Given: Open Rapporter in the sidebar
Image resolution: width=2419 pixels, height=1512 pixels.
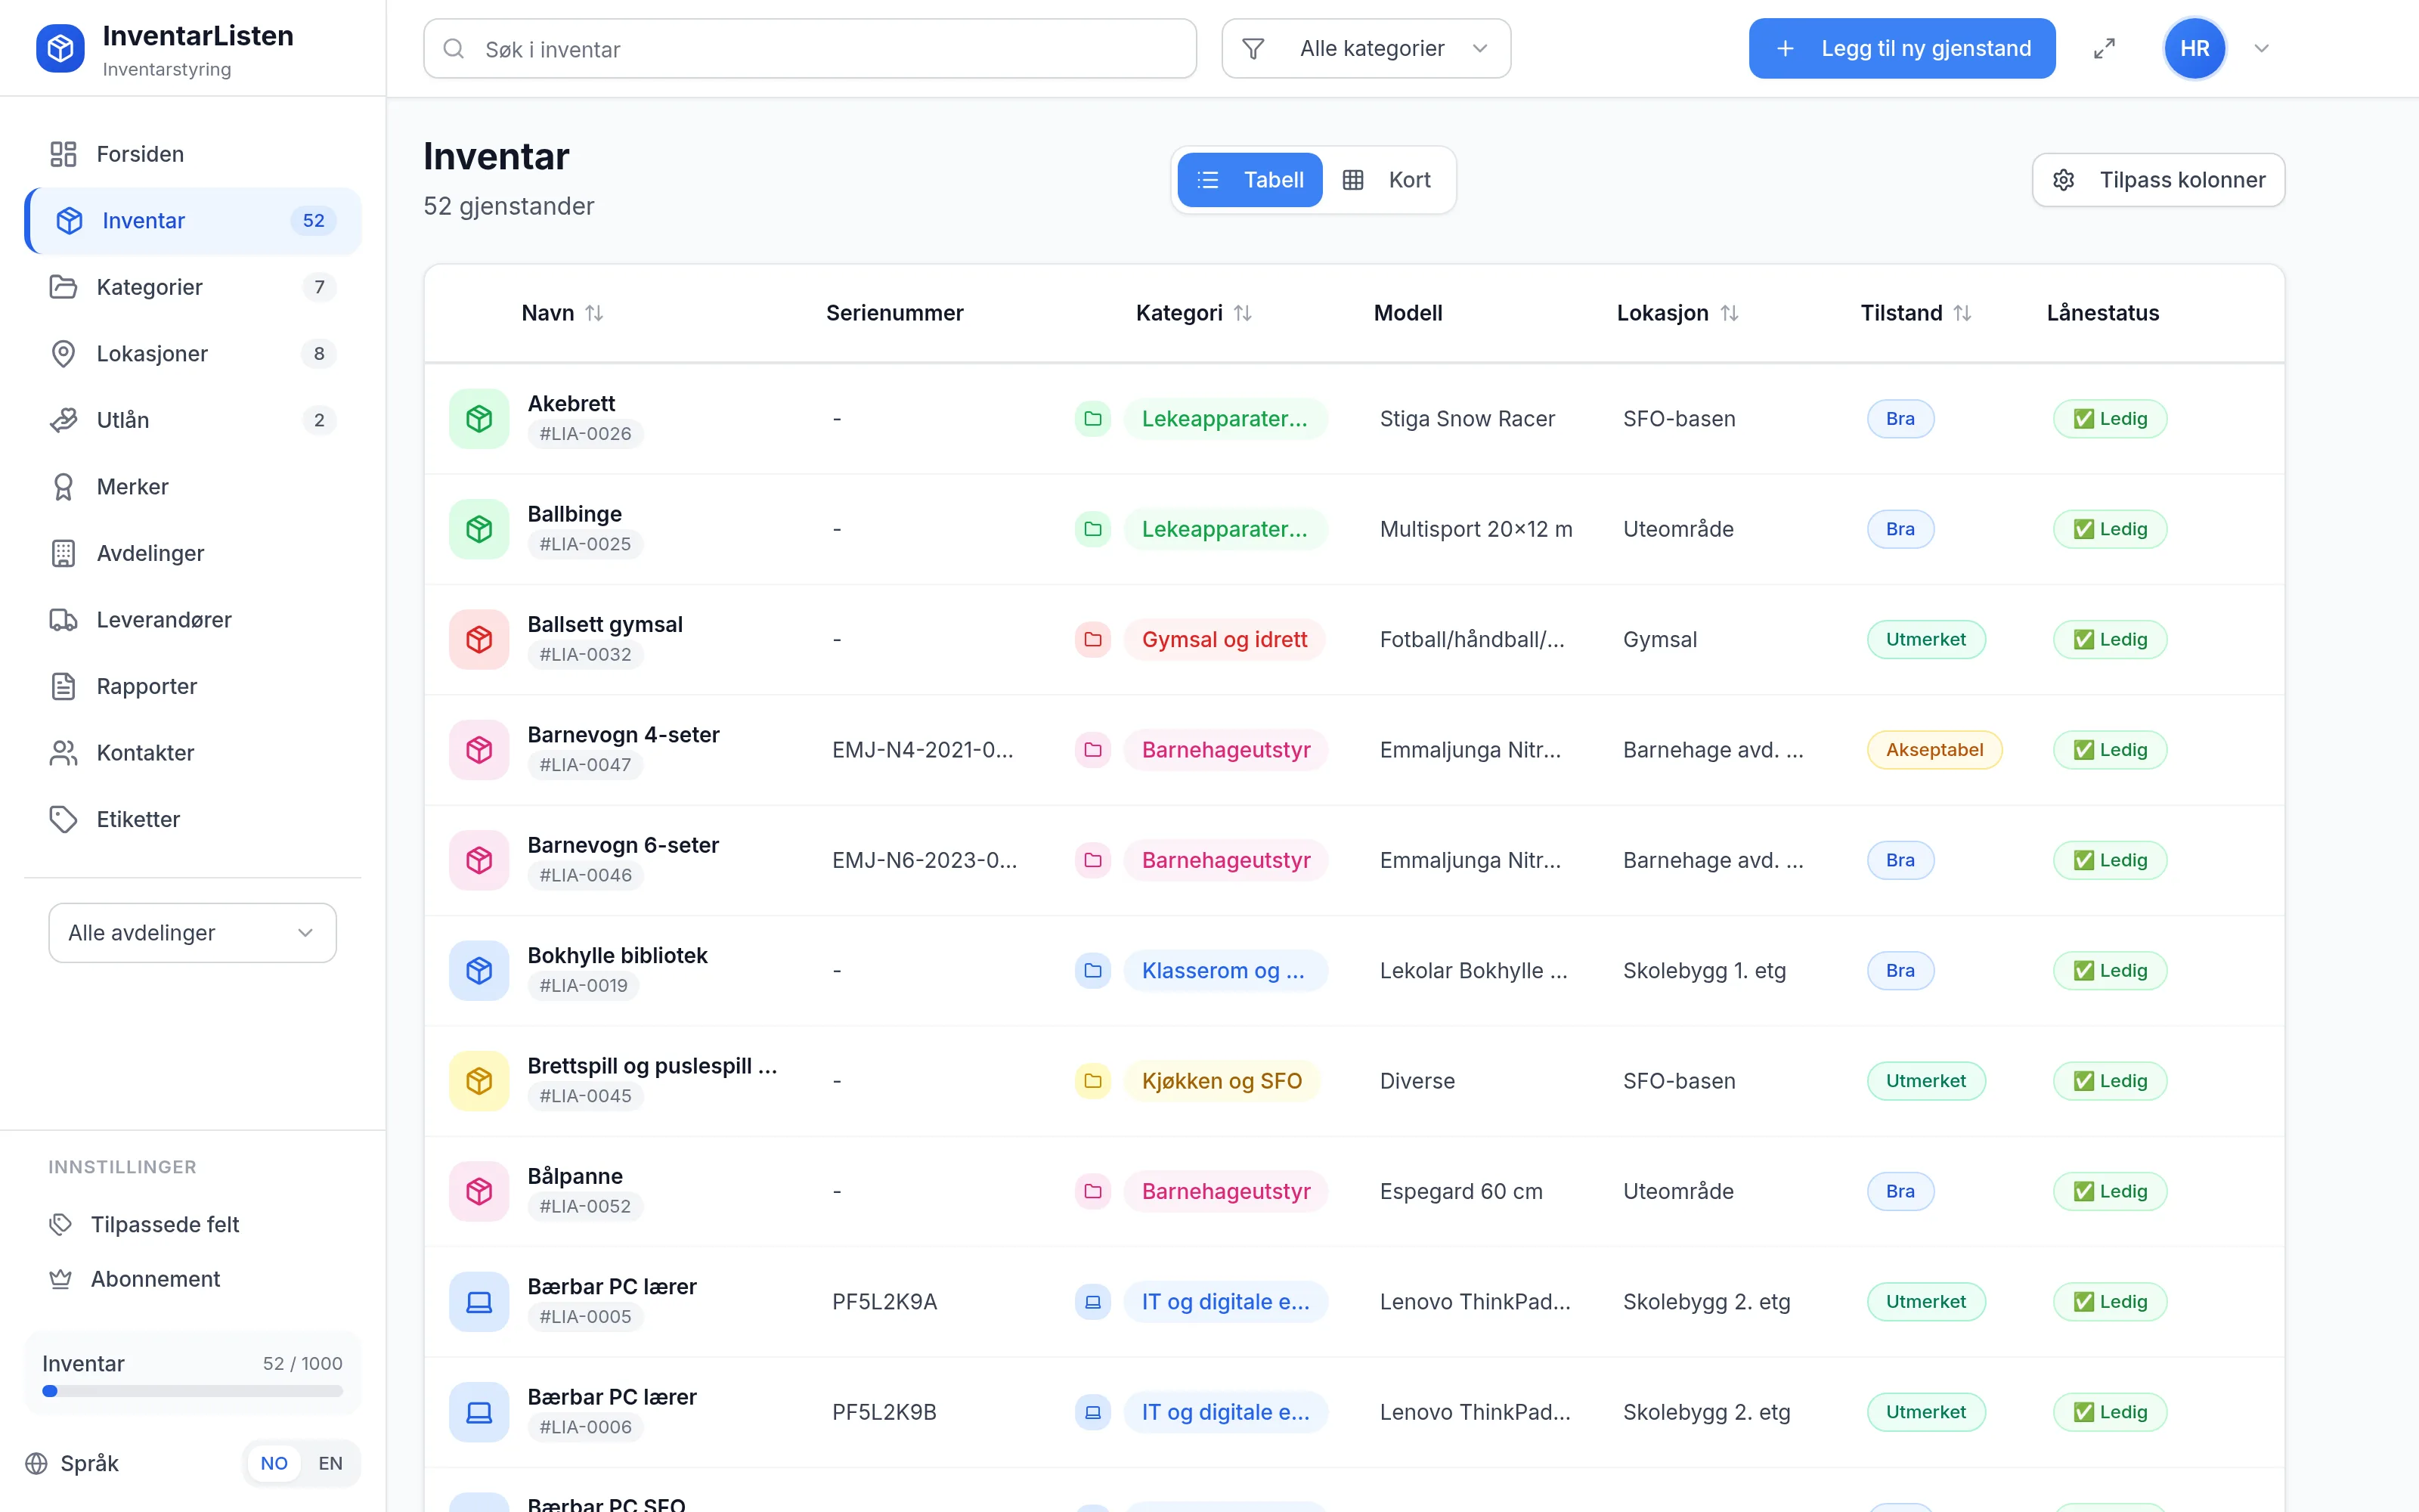Looking at the screenshot, I should tap(192, 686).
